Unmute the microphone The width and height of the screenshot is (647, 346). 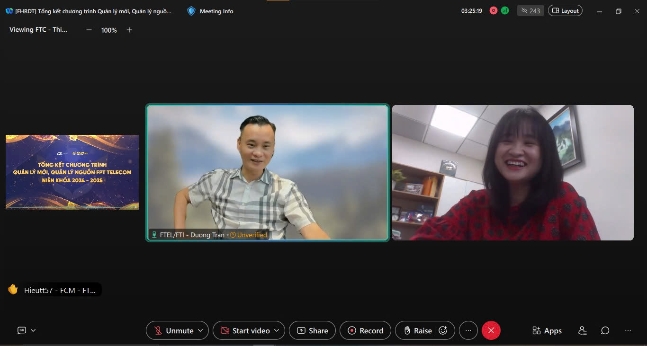pyautogui.click(x=173, y=330)
